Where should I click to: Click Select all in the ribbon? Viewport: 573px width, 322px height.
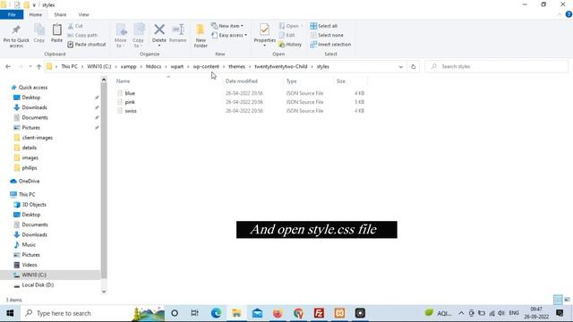pos(324,26)
